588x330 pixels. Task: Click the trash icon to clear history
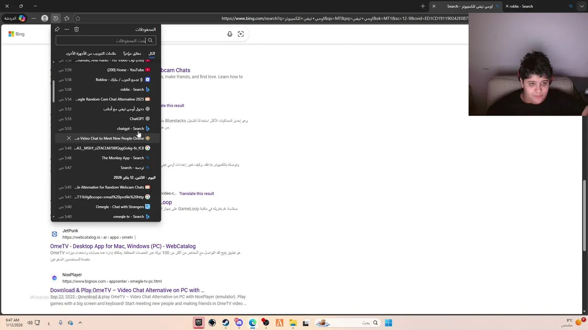pyautogui.click(x=77, y=29)
